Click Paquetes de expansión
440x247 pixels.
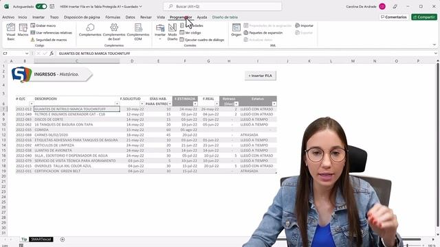(x=263, y=33)
